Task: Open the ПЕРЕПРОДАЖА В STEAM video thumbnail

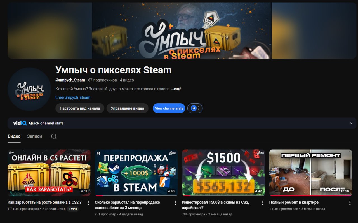Action: coord(136,173)
